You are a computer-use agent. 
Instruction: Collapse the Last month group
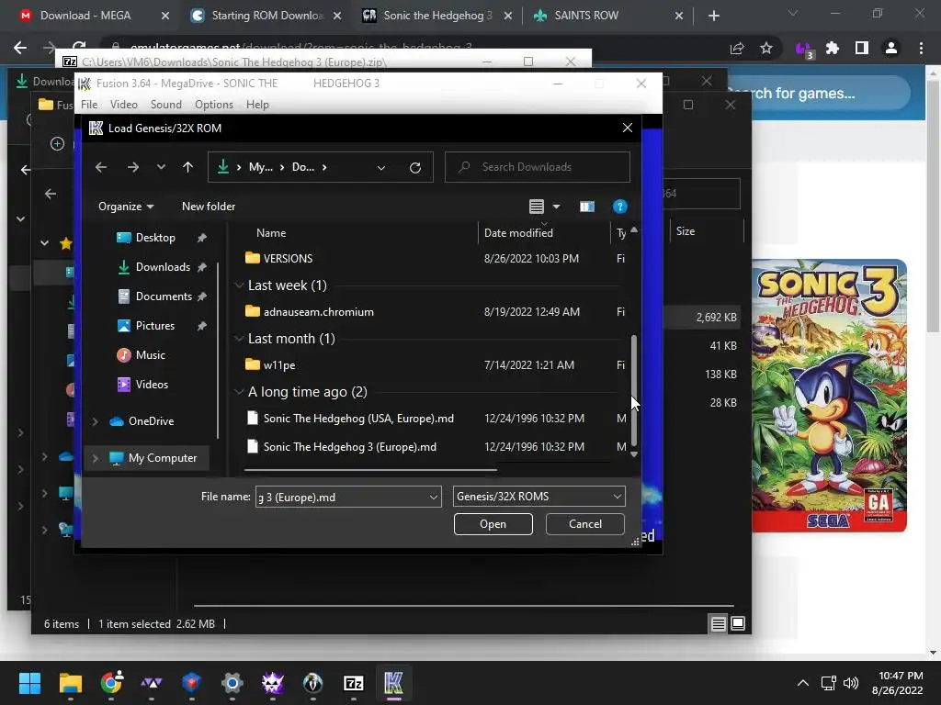pyautogui.click(x=239, y=339)
